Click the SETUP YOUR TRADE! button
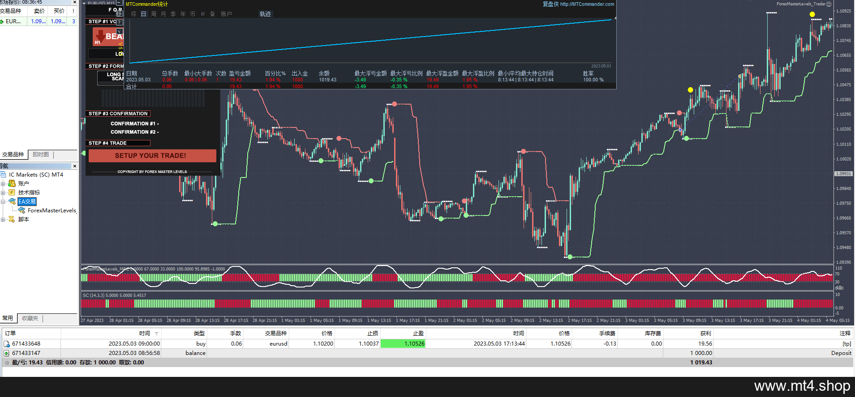 [x=152, y=156]
